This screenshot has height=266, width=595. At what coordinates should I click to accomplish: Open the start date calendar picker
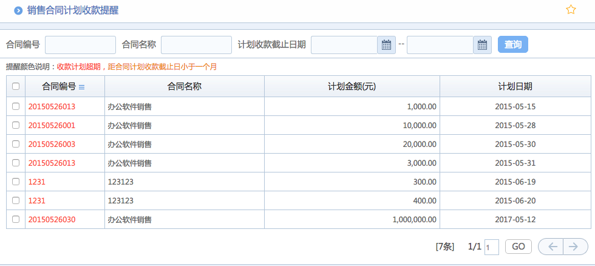pyautogui.click(x=386, y=45)
